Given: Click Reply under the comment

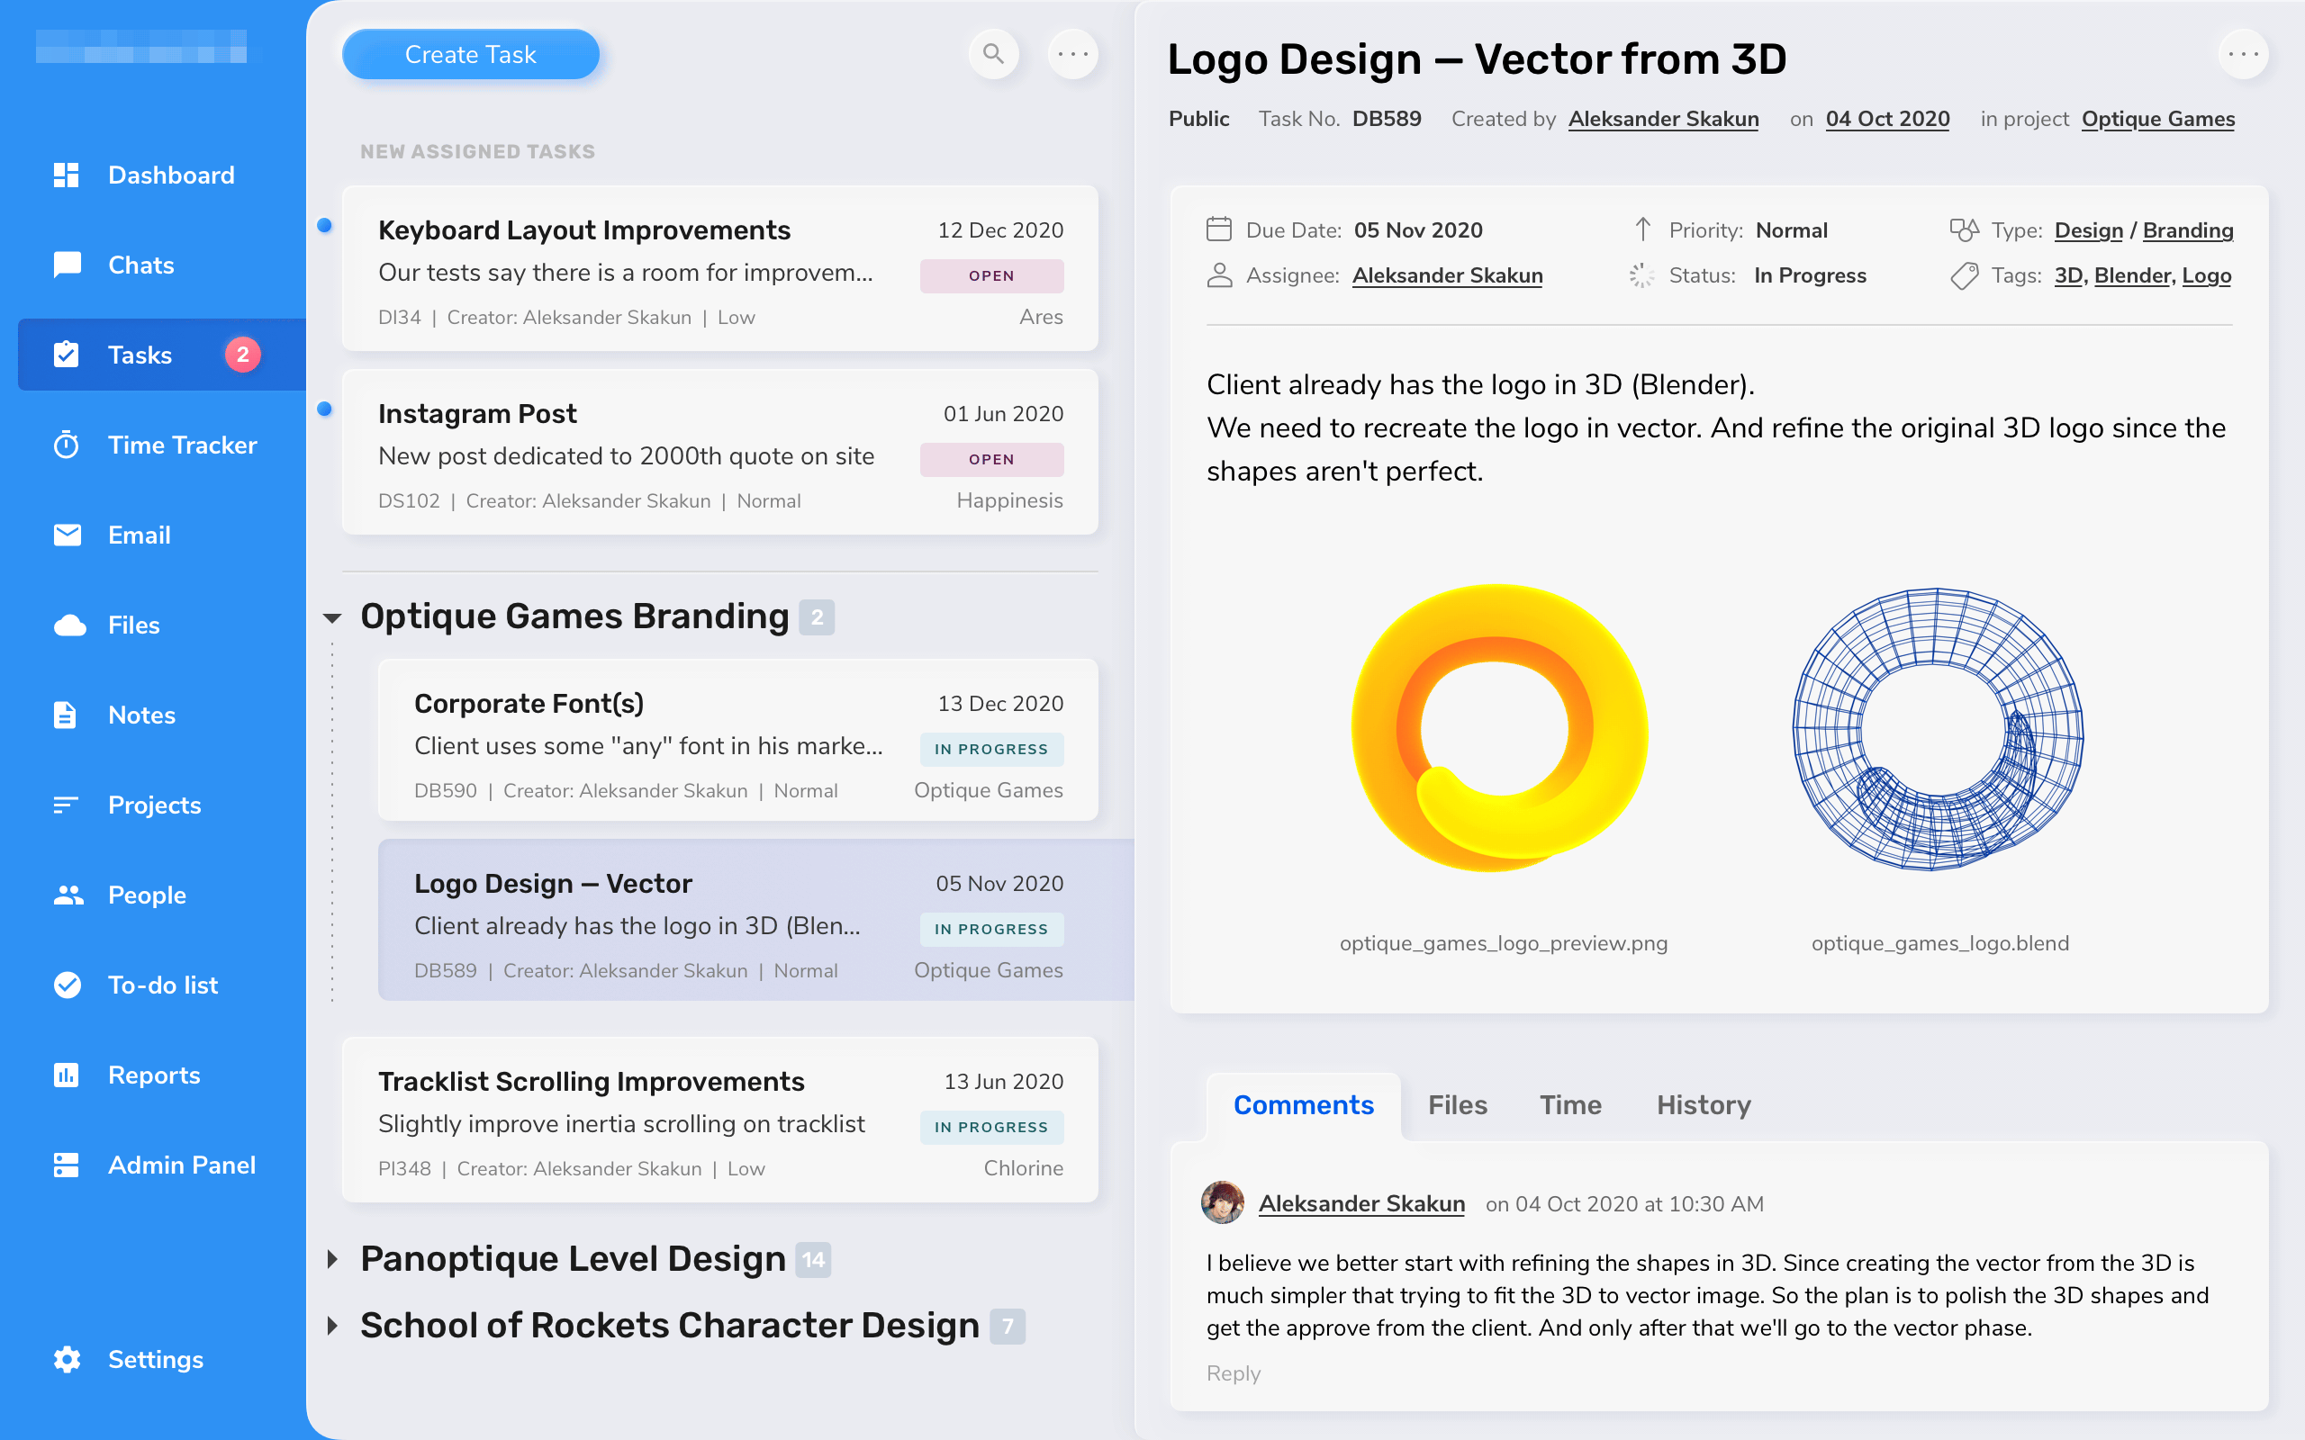Looking at the screenshot, I should [1233, 1373].
